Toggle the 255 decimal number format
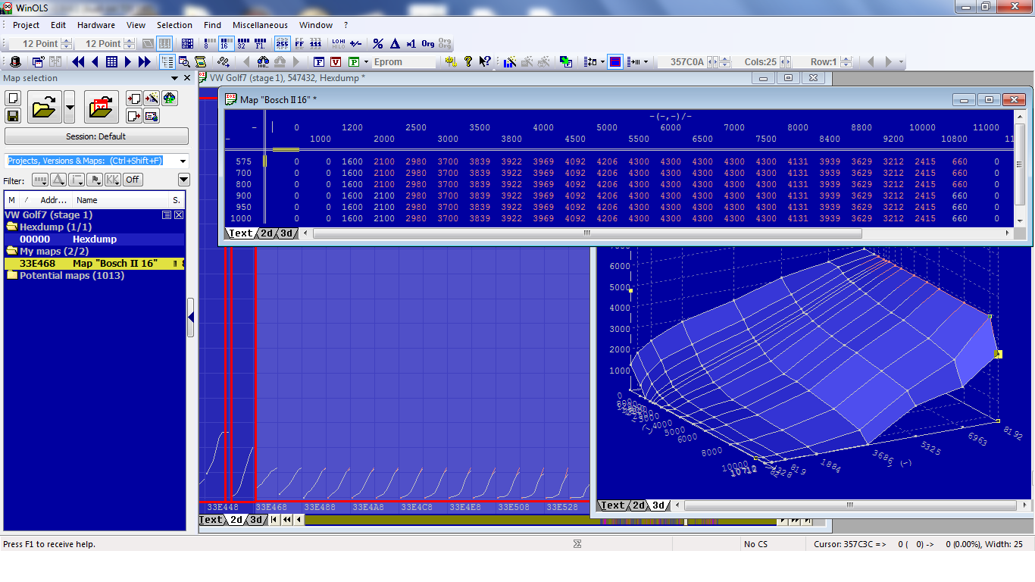Screen dimensions: 1035x582 (x=282, y=44)
